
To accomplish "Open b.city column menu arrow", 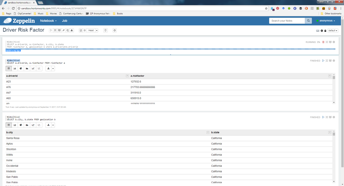I will 208,132.
